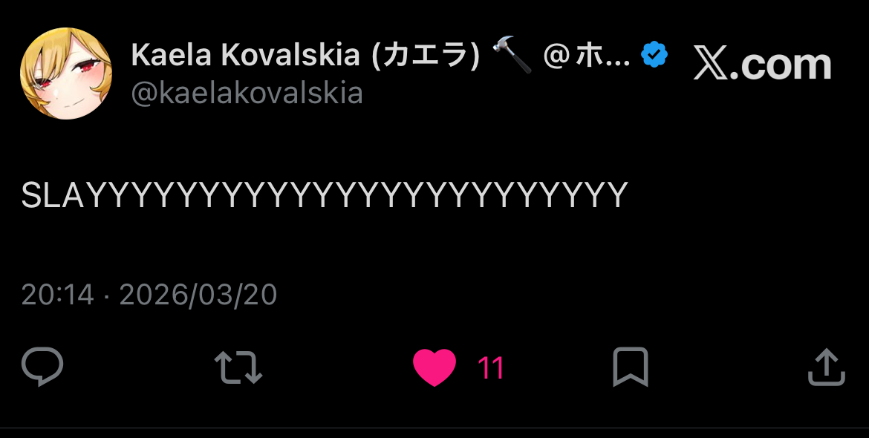869x438 pixels.
Task: Open Kaela Kovalskia's profile avatar
Action: (65, 73)
